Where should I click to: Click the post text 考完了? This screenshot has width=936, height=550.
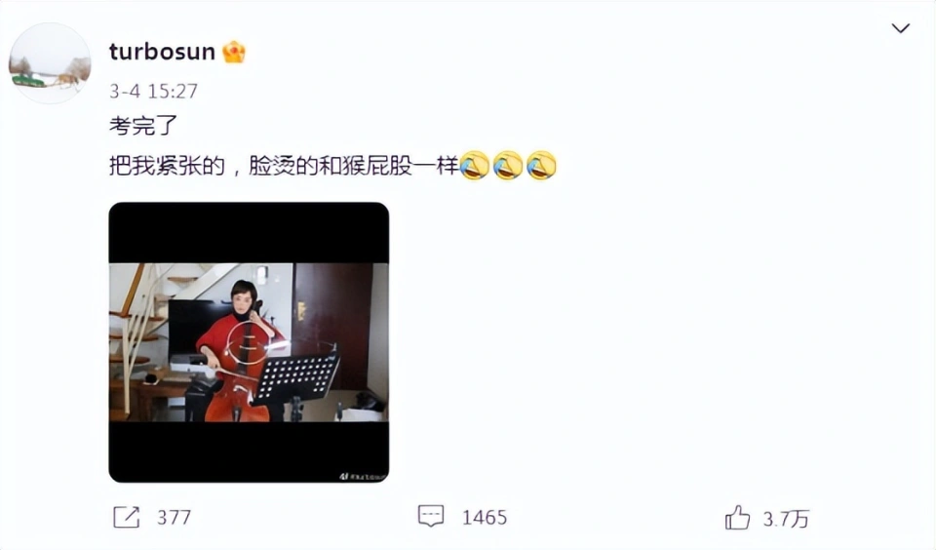[x=144, y=126]
